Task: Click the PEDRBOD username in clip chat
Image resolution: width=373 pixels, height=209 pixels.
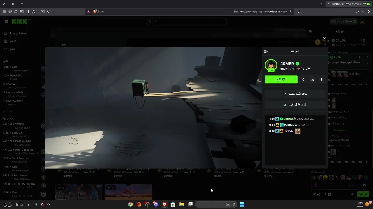Action: (x=290, y=125)
